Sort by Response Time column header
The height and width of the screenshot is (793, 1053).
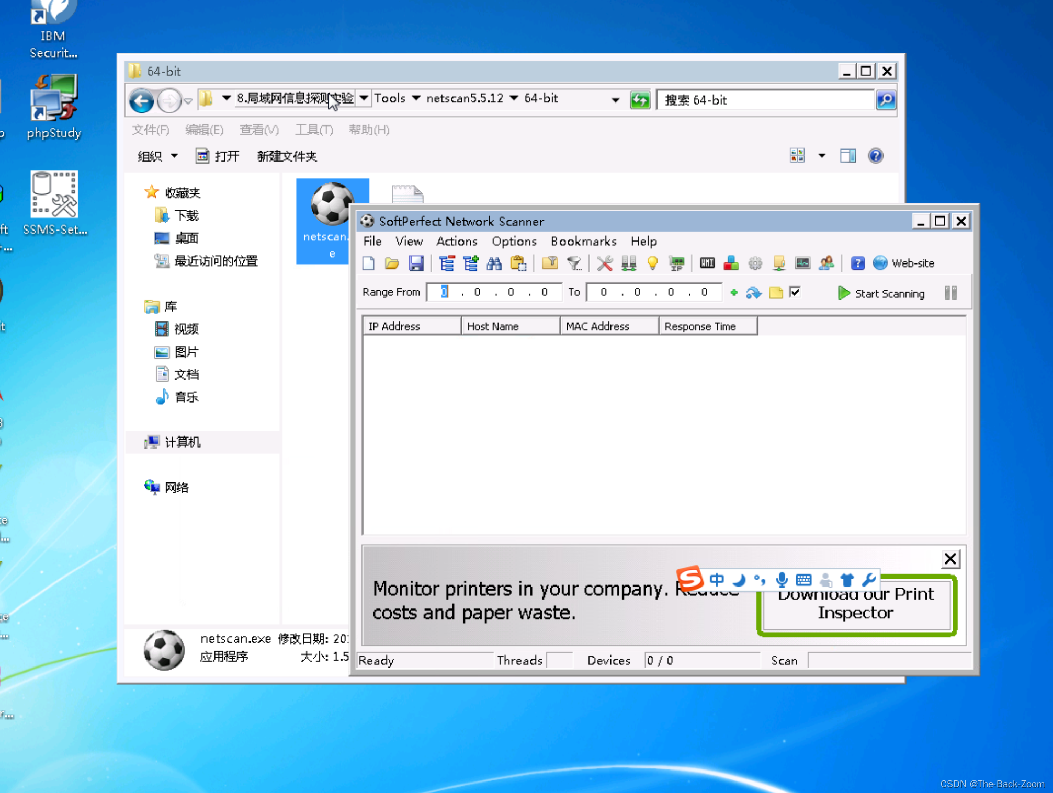[x=708, y=326]
